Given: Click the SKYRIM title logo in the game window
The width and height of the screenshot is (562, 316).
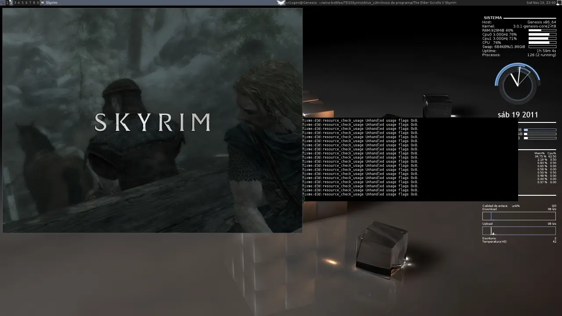Looking at the screenshot, I should coord(152,122).
